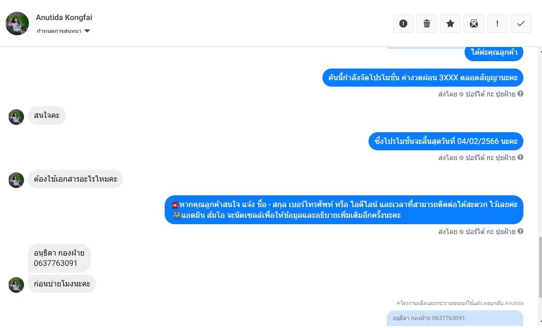
Task: Click help icon under the 04/02/2566 message
Action: coord(520,158)
